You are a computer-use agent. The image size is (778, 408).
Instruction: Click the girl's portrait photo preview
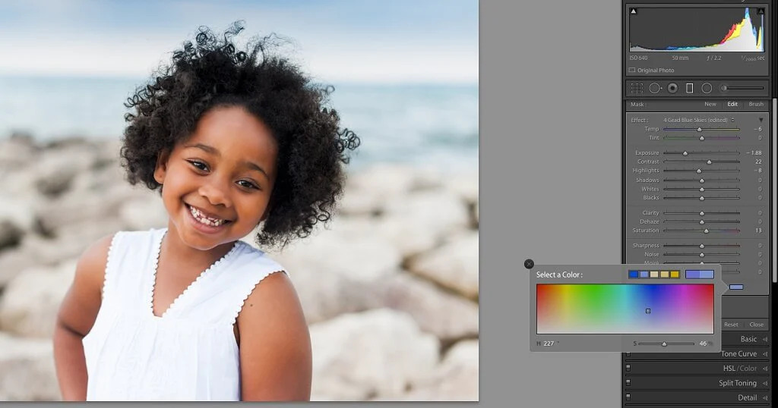[239, 200]
